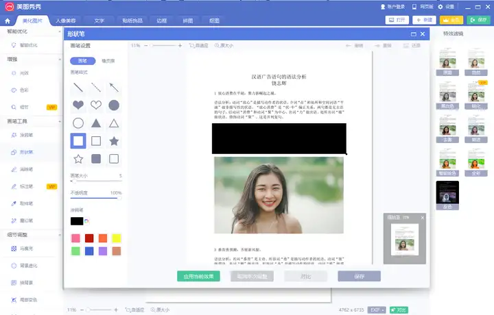The width and height of the screenshot is (494, 315).
Task: Select the straight line shape
Action: [78, 88]
